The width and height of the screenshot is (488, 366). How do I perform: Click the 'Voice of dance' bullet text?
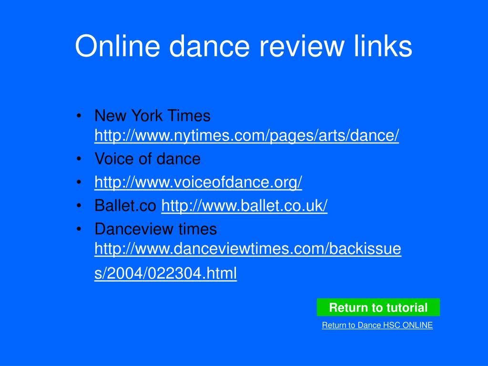pos(148,159)
